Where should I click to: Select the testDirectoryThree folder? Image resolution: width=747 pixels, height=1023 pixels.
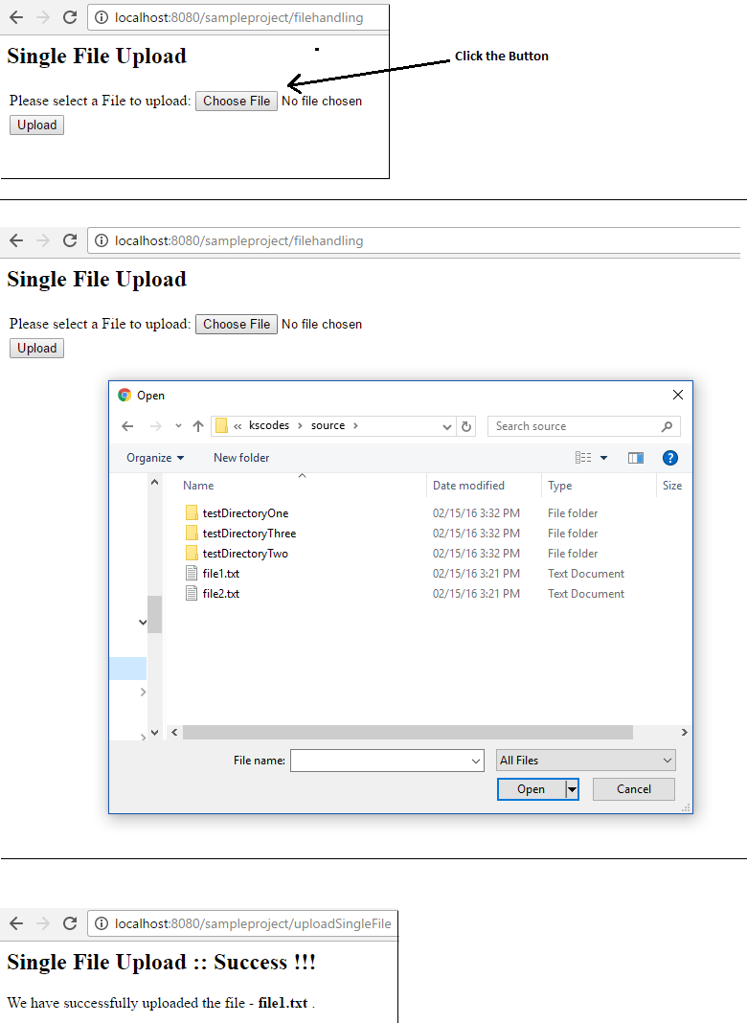pyautogui.click(x=249, y=534)
